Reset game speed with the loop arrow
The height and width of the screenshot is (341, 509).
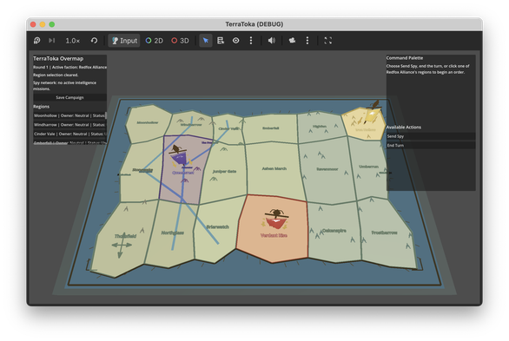94,41
